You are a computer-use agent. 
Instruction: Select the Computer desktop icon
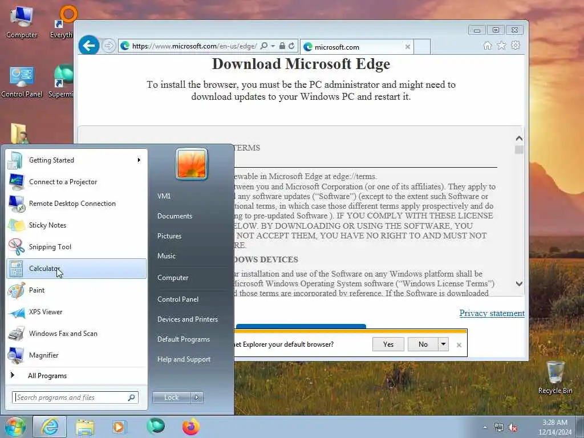[21, 22]
